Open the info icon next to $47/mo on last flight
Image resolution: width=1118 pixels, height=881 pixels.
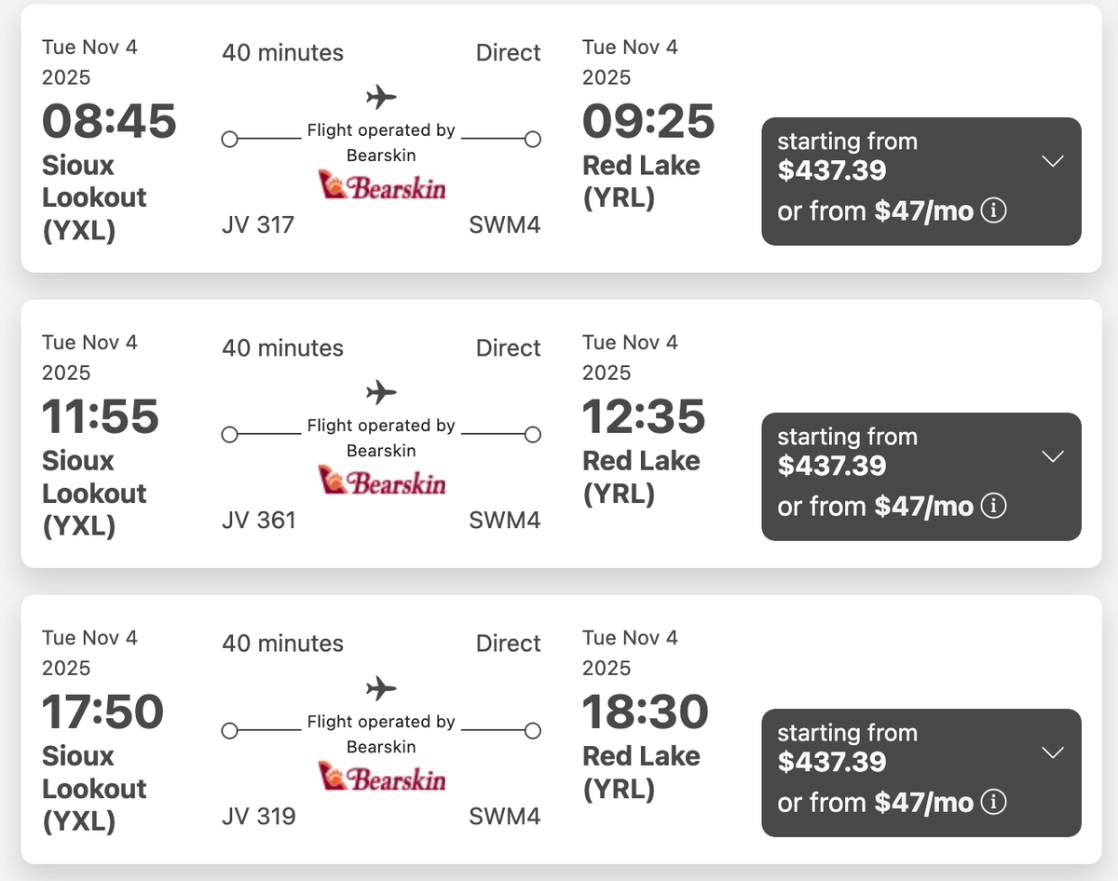995,802
